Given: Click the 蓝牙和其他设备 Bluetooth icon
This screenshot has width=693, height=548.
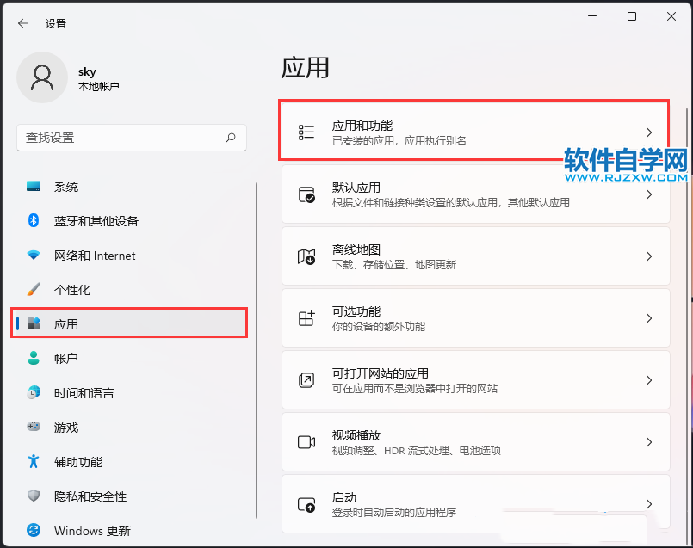Looking at the screenshot, I should 34,221.
